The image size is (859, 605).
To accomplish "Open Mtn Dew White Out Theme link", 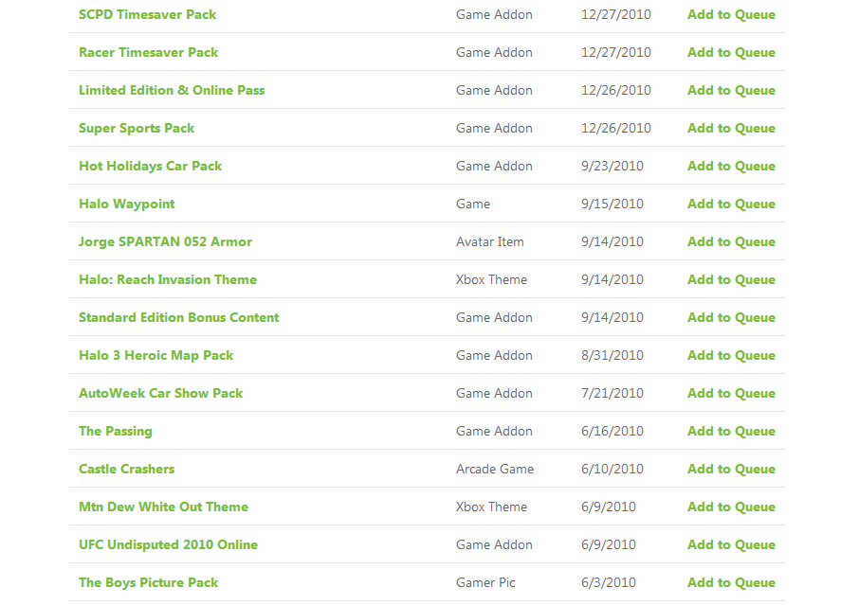I will point(163,507).
